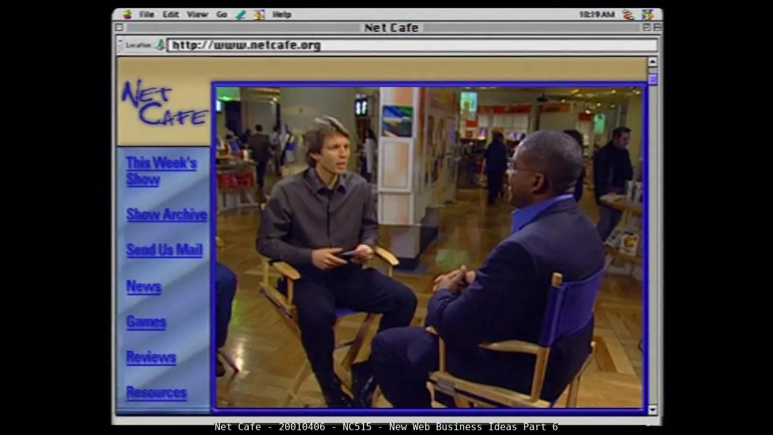Viewport: 773px width, 435px height.
Task: Collapse the location toolbar grip handle
Action: [120, 45]
